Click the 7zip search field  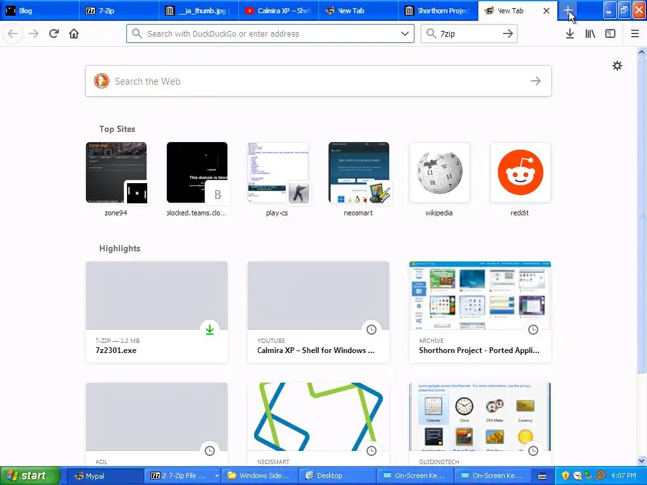point(469,33)
